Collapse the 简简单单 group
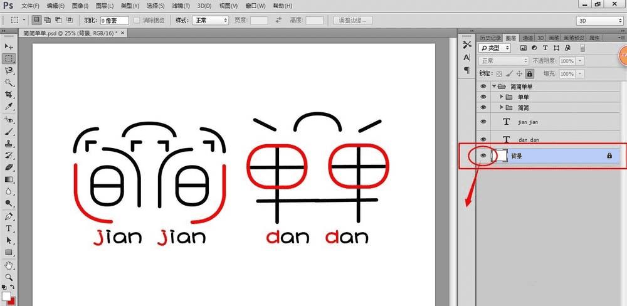627x306 pixels. (x=494, y=86)
